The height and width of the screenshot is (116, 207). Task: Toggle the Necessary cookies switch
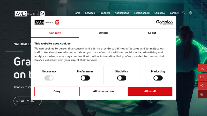click(49, 78)
